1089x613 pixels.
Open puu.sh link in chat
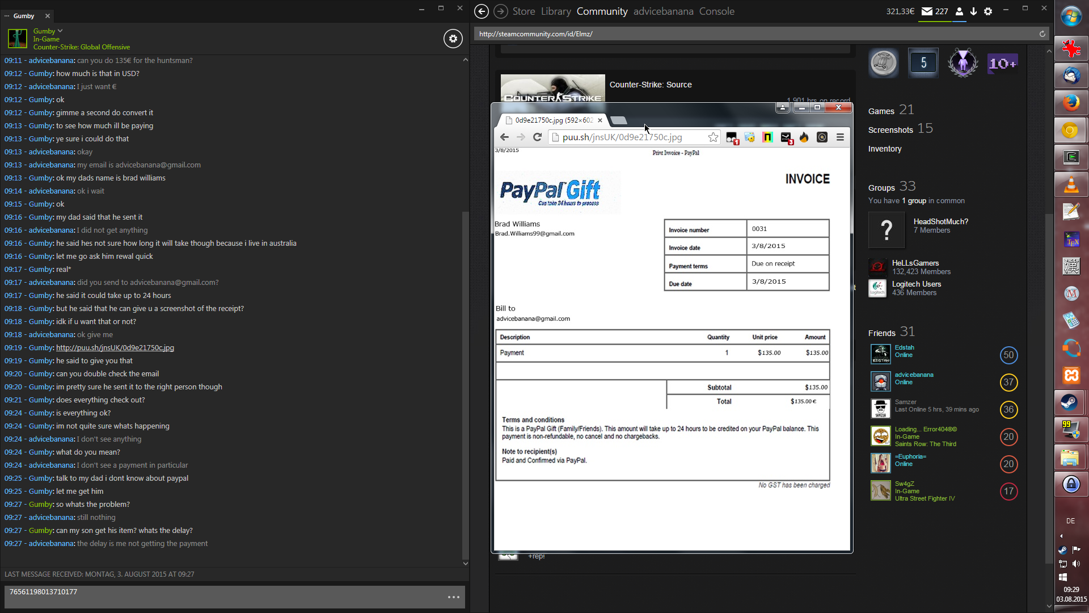115,347
